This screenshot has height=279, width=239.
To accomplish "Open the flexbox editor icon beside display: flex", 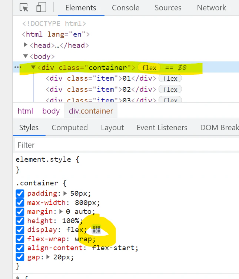I will [x=96, y=229].
